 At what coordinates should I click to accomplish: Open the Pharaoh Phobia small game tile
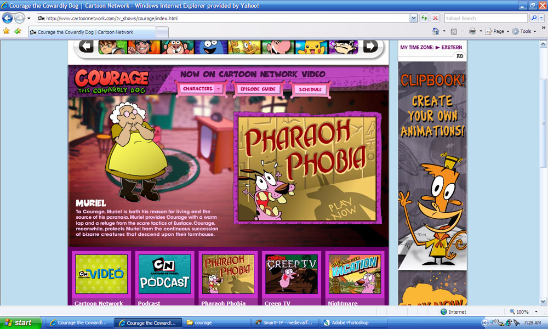(228, 274)
